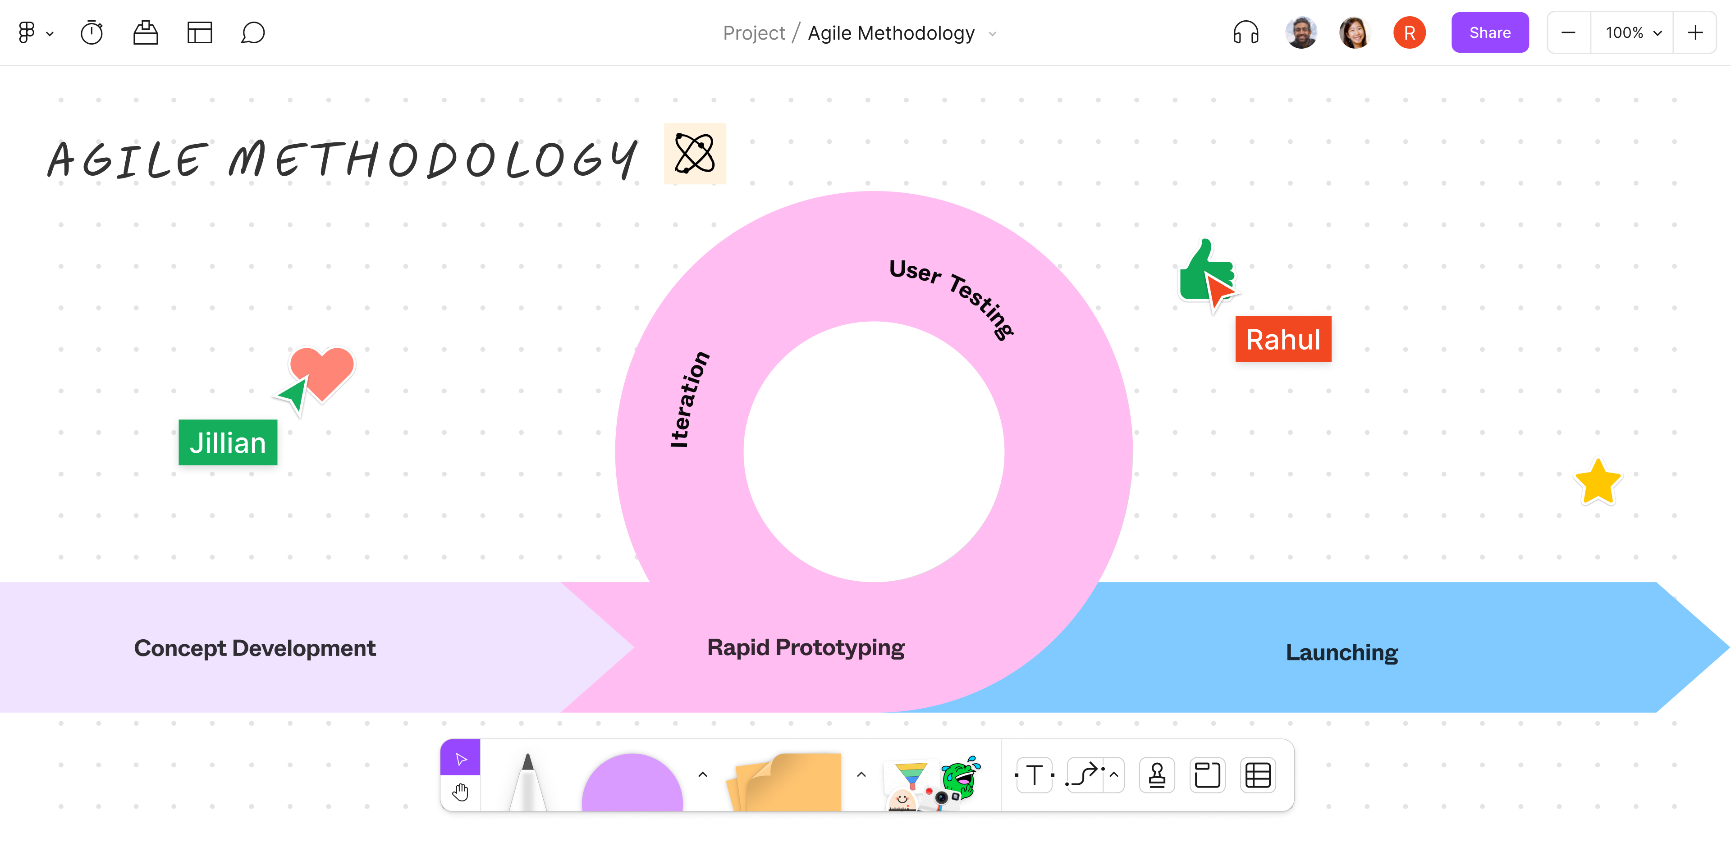The width and height of the screenshot is (1731, 865).
Task: Select the Text tool
Action: [1034, 775]
